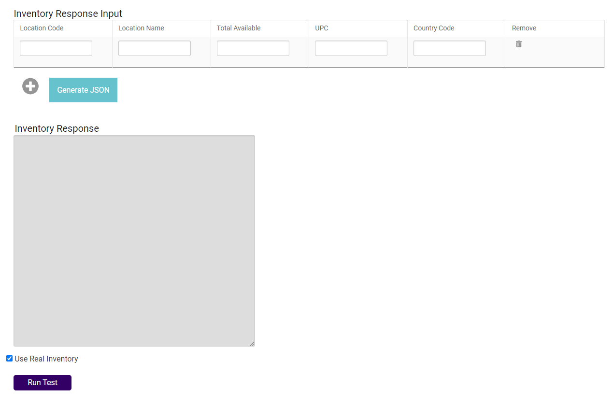Focus the Total Available input box
The width and height of the screenshot is (613, 403).
(253, 48)
